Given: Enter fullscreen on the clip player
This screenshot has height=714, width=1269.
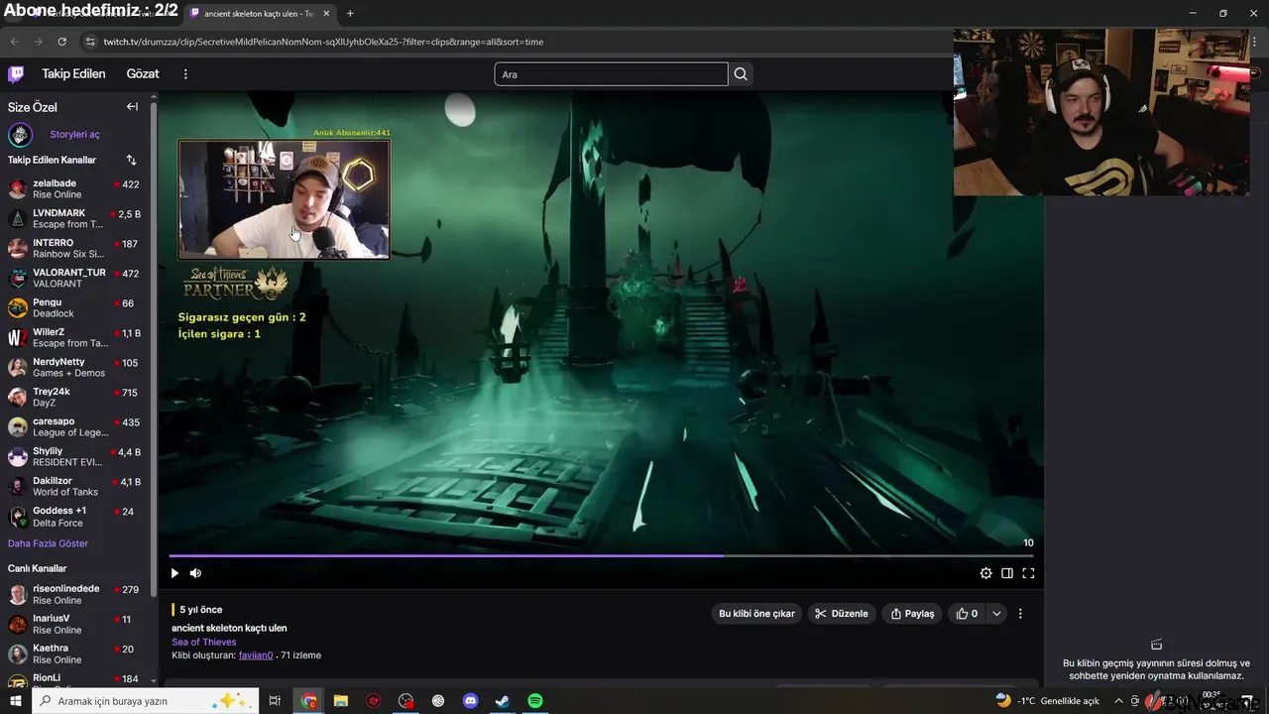Looking at the screenshot, I should click(x=1028, y=573).
